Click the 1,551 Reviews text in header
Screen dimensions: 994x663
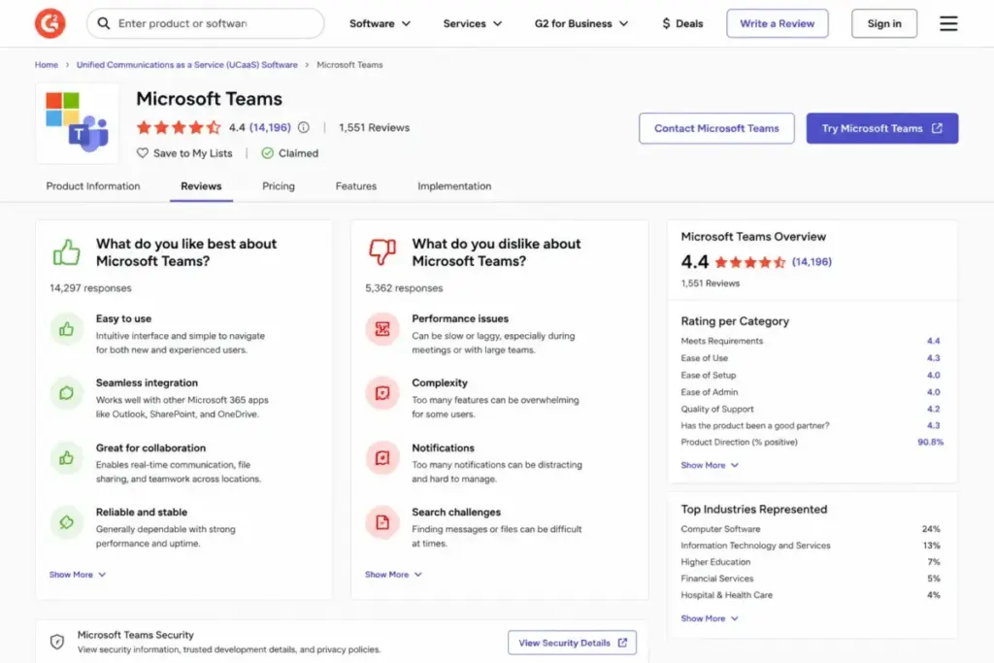tap(374, 127)
